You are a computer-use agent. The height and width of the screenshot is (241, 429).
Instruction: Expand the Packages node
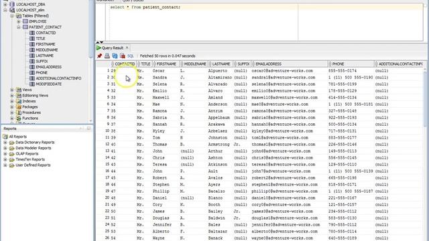pyautogui.click(x=12, y=107)
